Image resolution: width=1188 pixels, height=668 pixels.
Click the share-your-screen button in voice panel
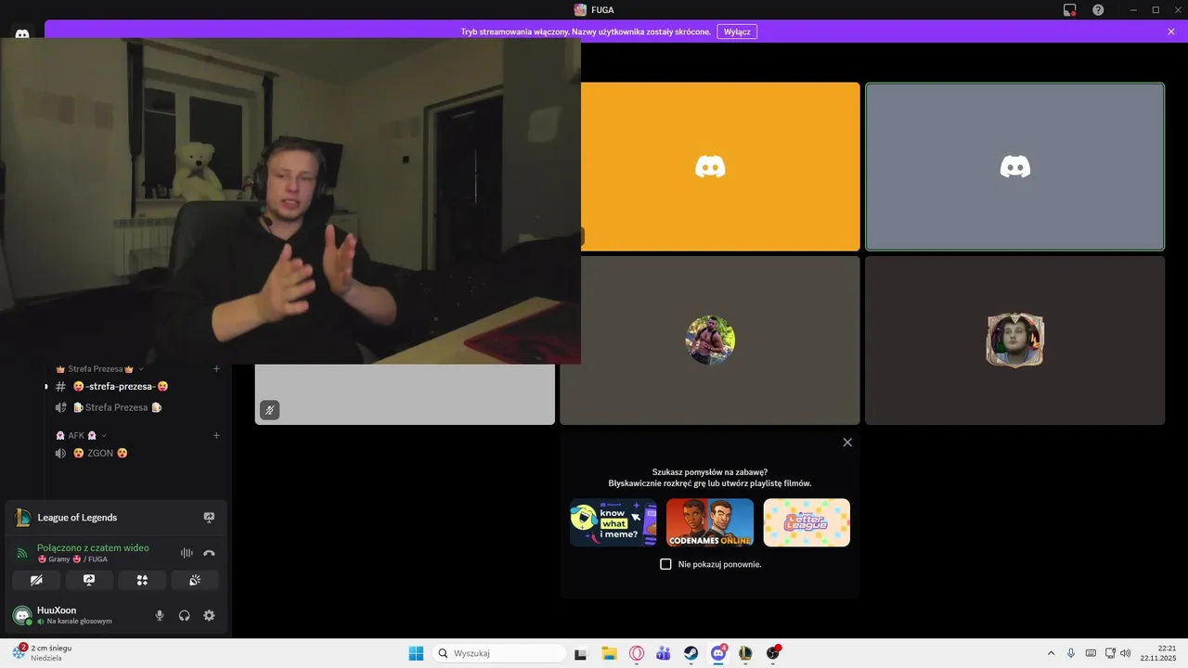(89, 580)
